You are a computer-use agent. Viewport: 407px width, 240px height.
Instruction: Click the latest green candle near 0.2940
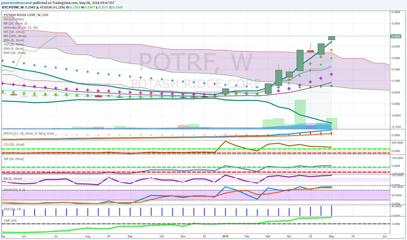[331, 38]
